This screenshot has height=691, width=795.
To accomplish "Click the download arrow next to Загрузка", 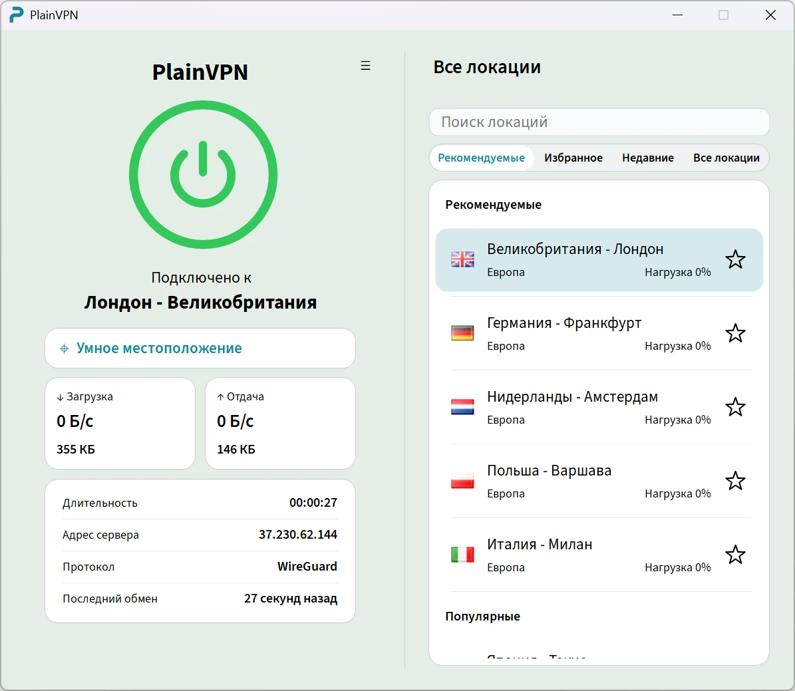I will (x=61, y=398).
